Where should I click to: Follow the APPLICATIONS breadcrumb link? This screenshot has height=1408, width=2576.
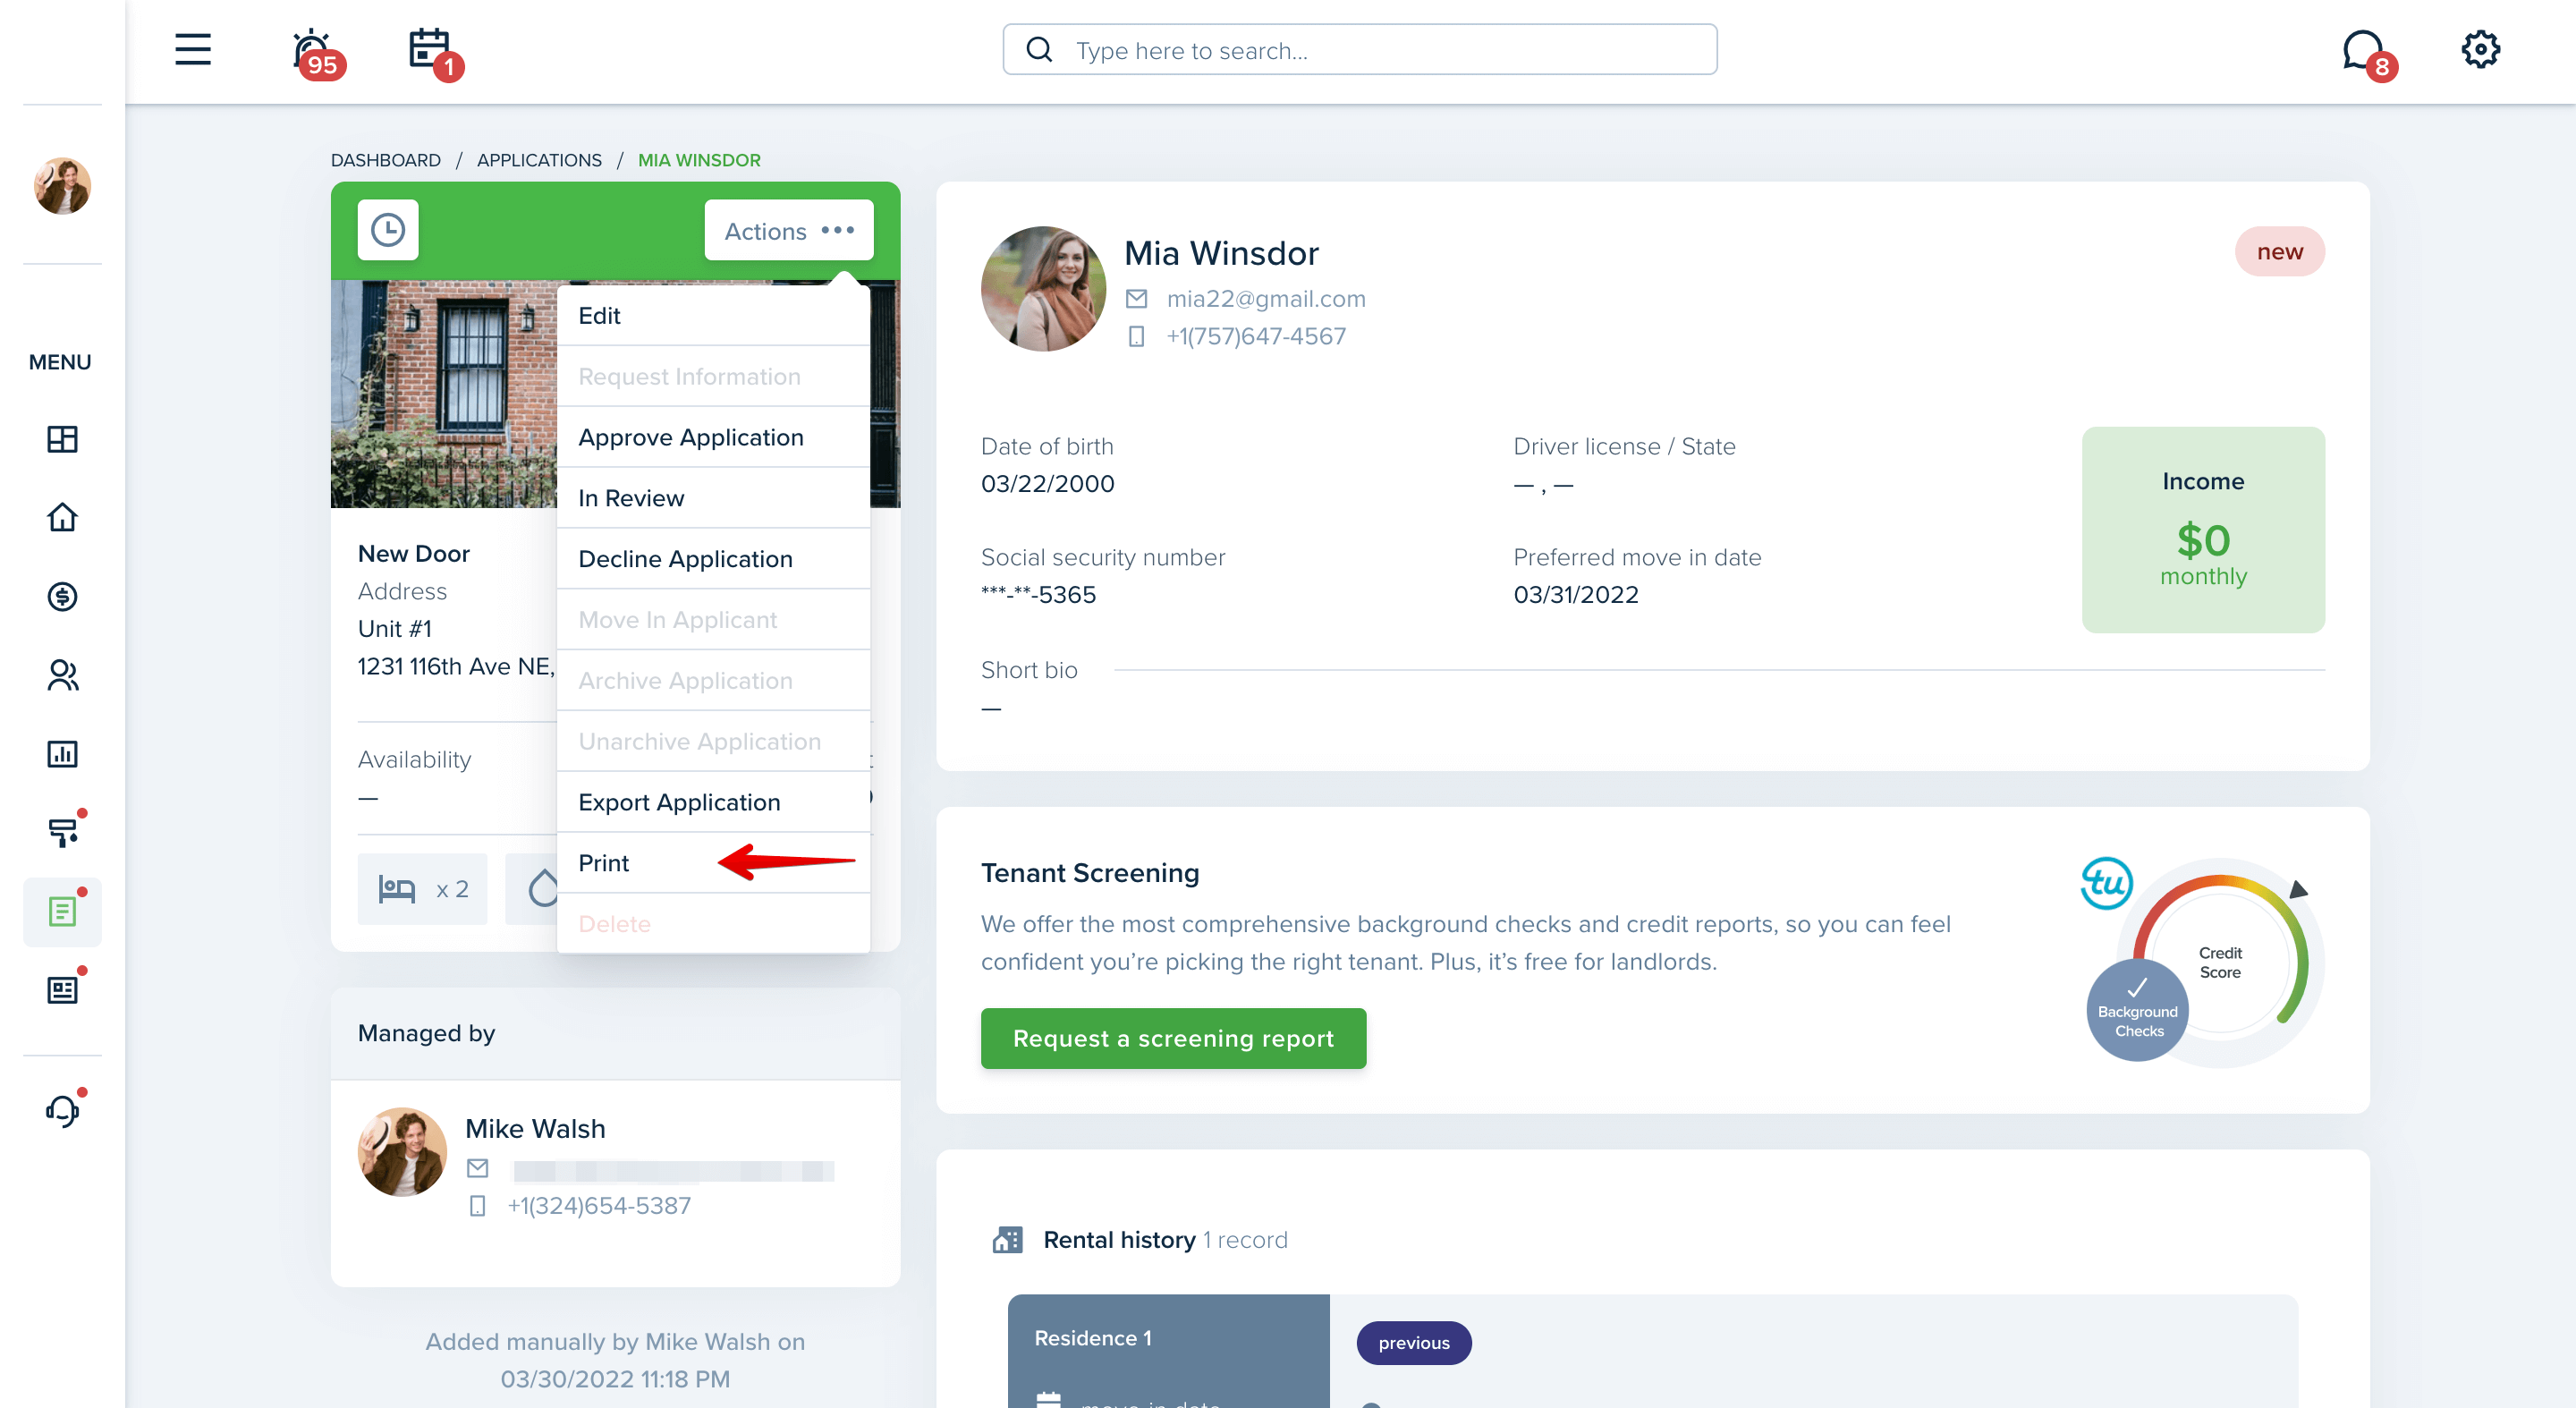539,160
